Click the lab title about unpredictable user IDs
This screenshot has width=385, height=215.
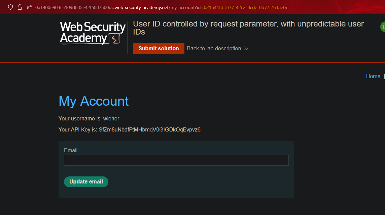[x=248, y=28]
